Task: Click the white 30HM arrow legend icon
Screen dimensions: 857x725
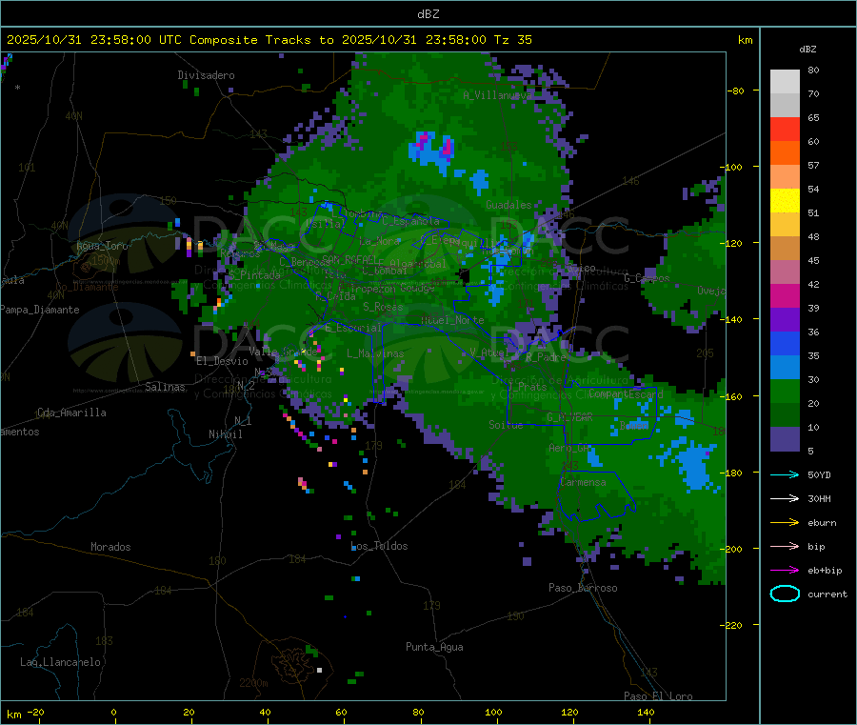Action: click(785, 498)
